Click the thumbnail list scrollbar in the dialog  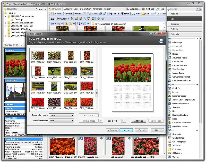97,93
